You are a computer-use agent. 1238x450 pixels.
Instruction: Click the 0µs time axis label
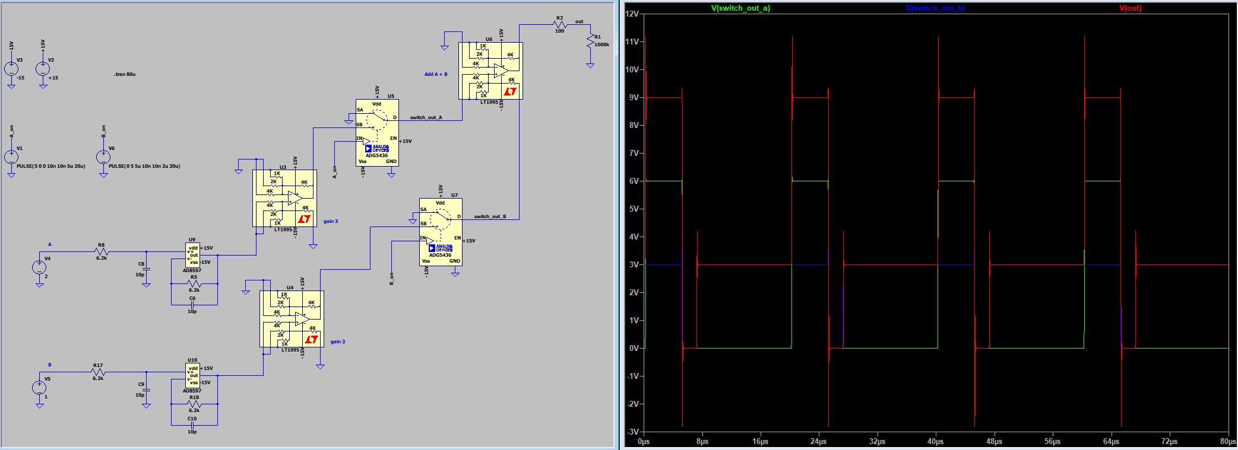tap(644, 441)
